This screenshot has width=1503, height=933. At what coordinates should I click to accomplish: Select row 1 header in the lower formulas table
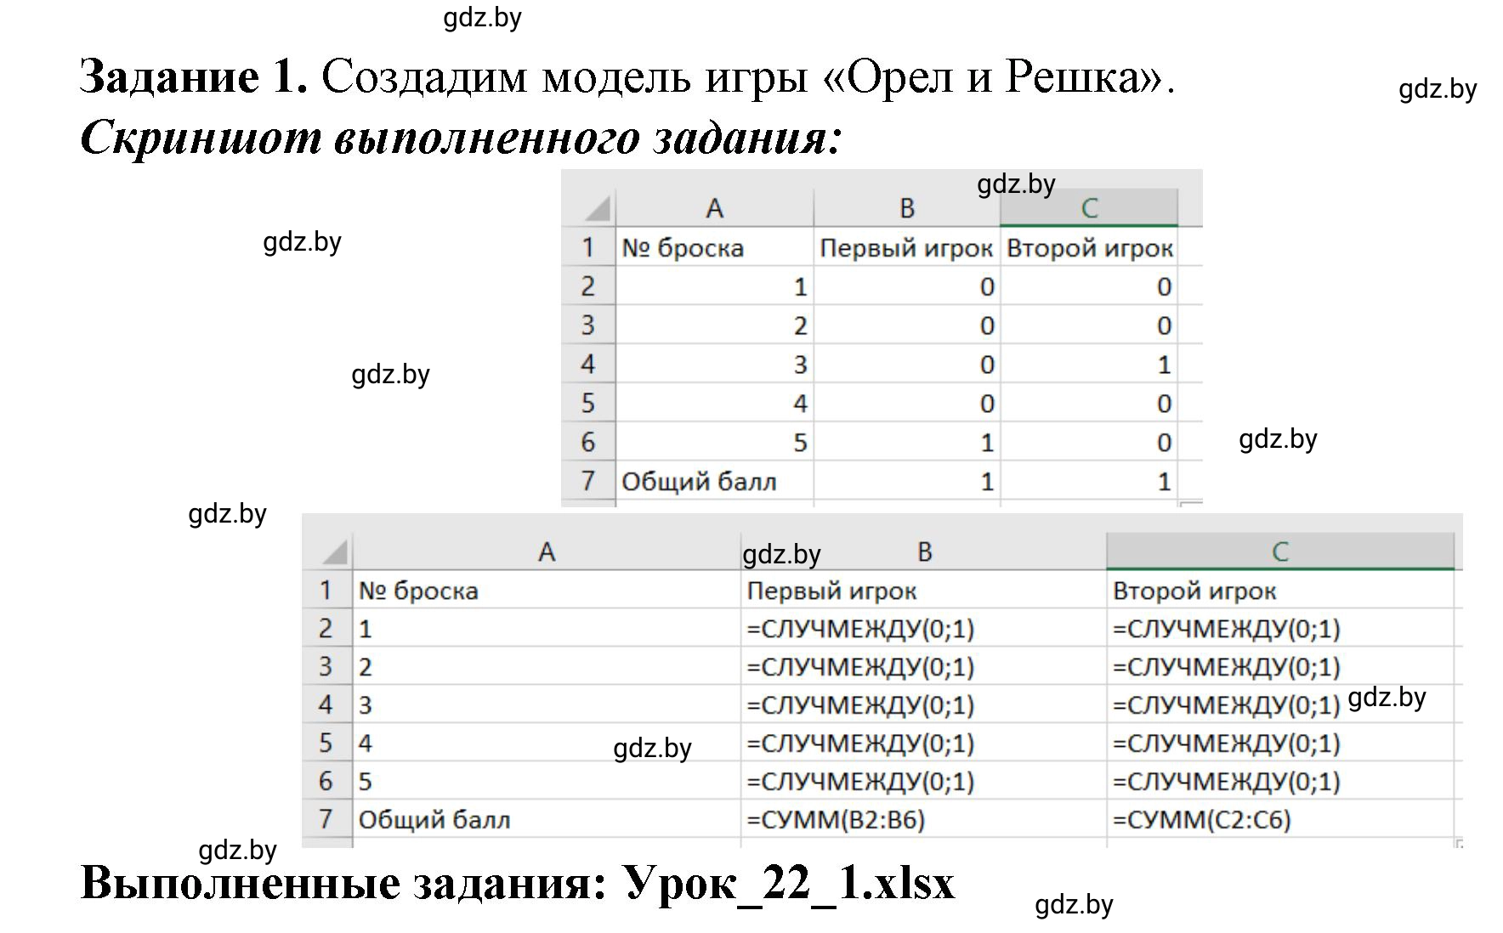327,590
